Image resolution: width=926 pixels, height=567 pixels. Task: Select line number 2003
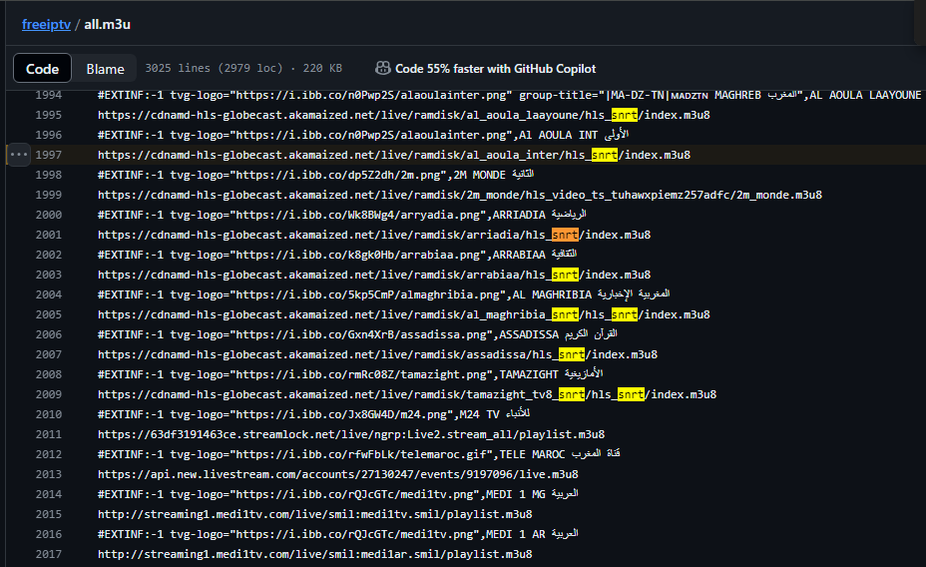[49, 275]
